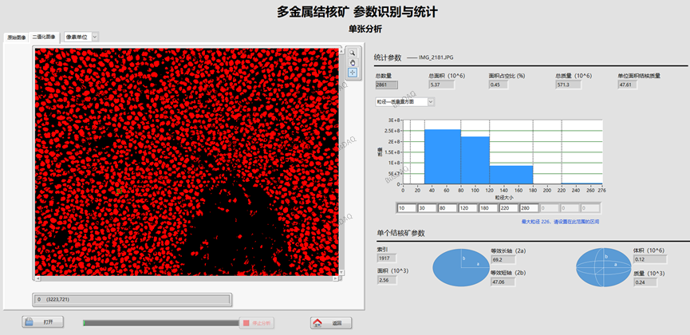
Task: Select the crosshair pointer tool
Action: [352, 73]
